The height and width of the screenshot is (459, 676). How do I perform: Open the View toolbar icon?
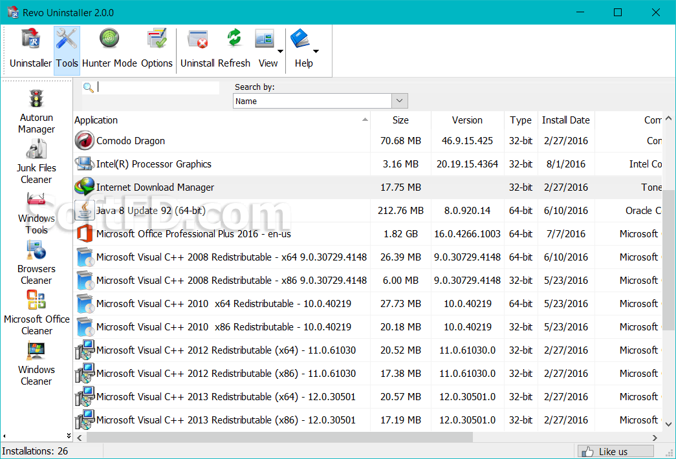265,39
